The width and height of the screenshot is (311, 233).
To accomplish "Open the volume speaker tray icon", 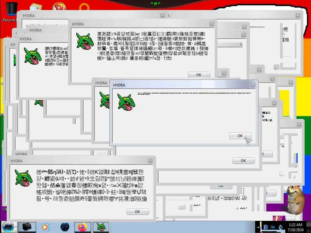I will click(280, 227).
